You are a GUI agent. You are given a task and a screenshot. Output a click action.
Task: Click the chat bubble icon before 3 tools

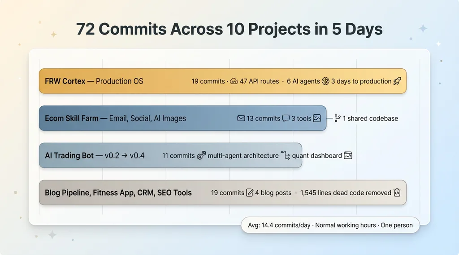(286, 118)
